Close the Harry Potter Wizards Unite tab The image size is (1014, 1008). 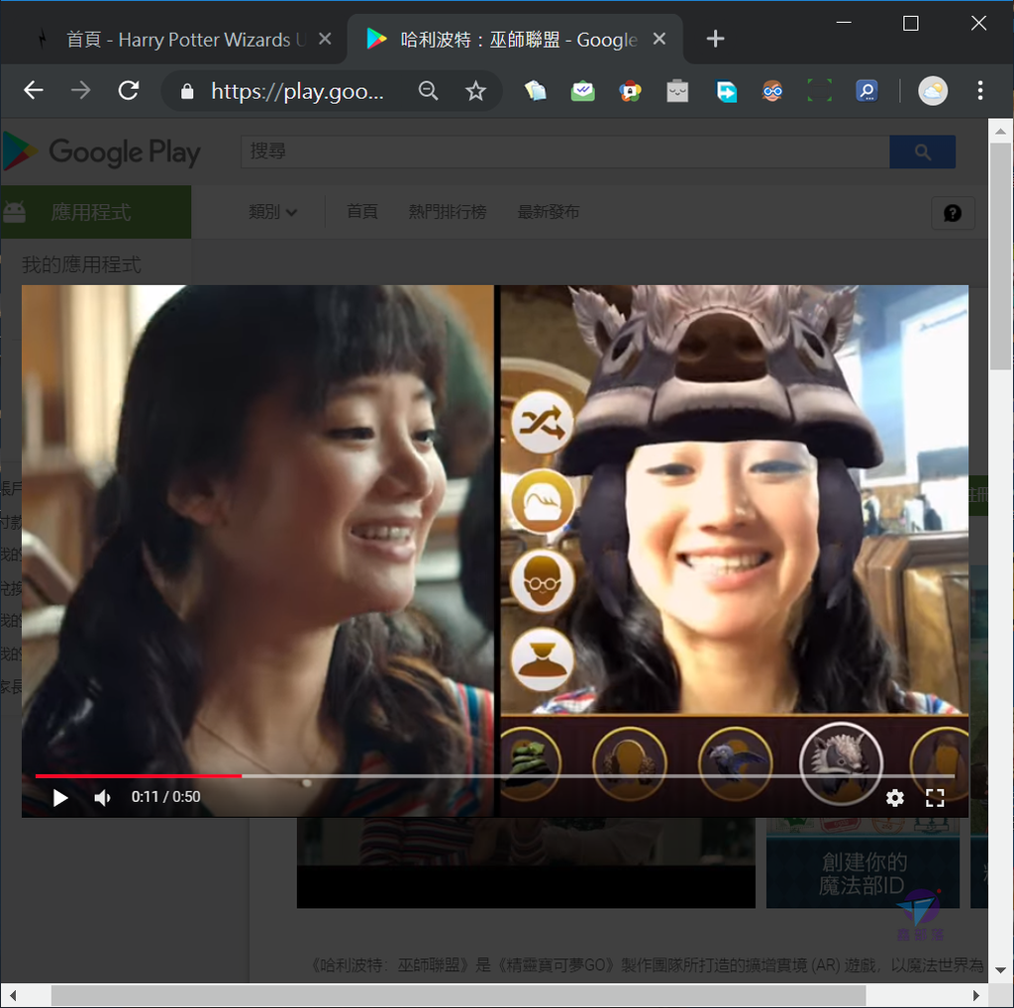(325, 39)
